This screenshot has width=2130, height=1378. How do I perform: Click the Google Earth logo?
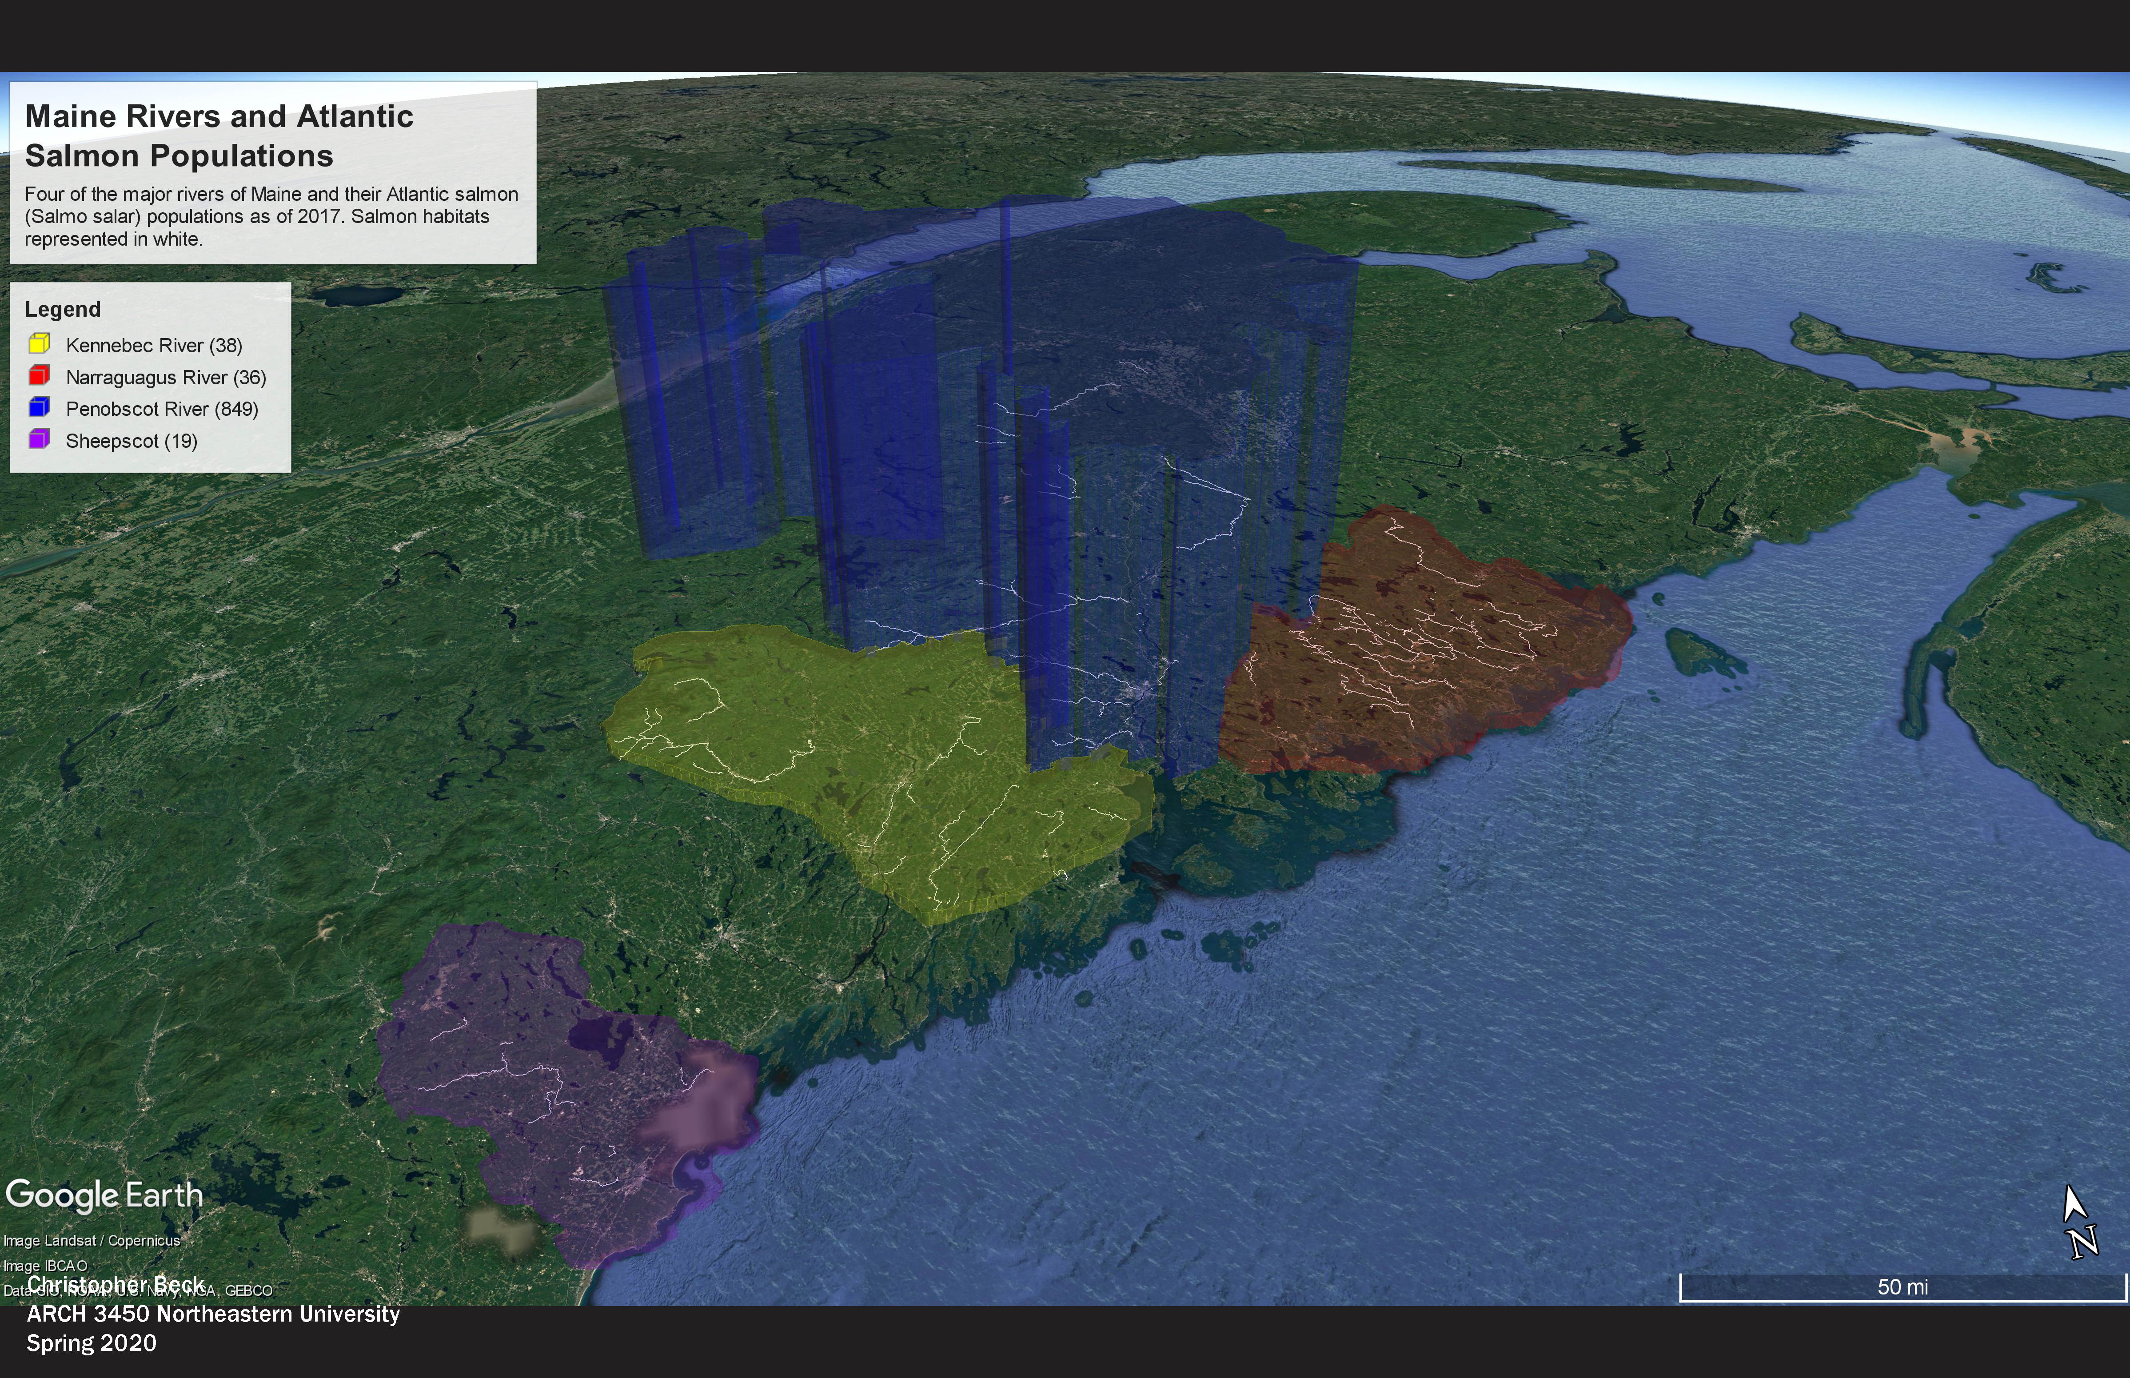click(x=105, y=1196)
